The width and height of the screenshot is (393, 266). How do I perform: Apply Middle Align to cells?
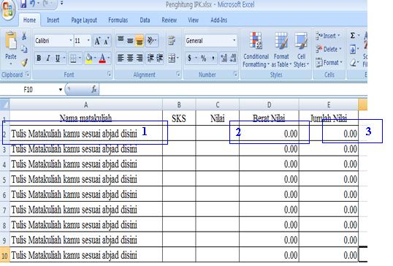click(x=130, y=40)
